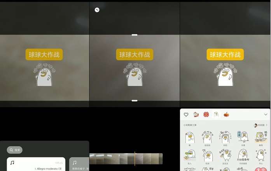Open favorite stickers heart tab
The height and width of the screenshot is (171, 271).
(x=186, y=115)
